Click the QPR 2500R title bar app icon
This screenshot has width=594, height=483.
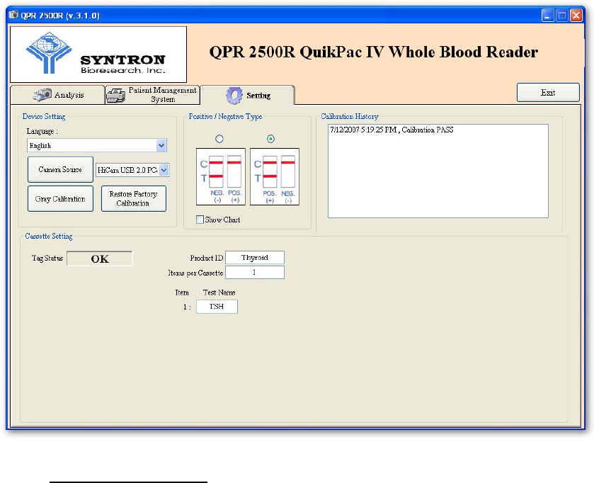[x=13, y=15]
